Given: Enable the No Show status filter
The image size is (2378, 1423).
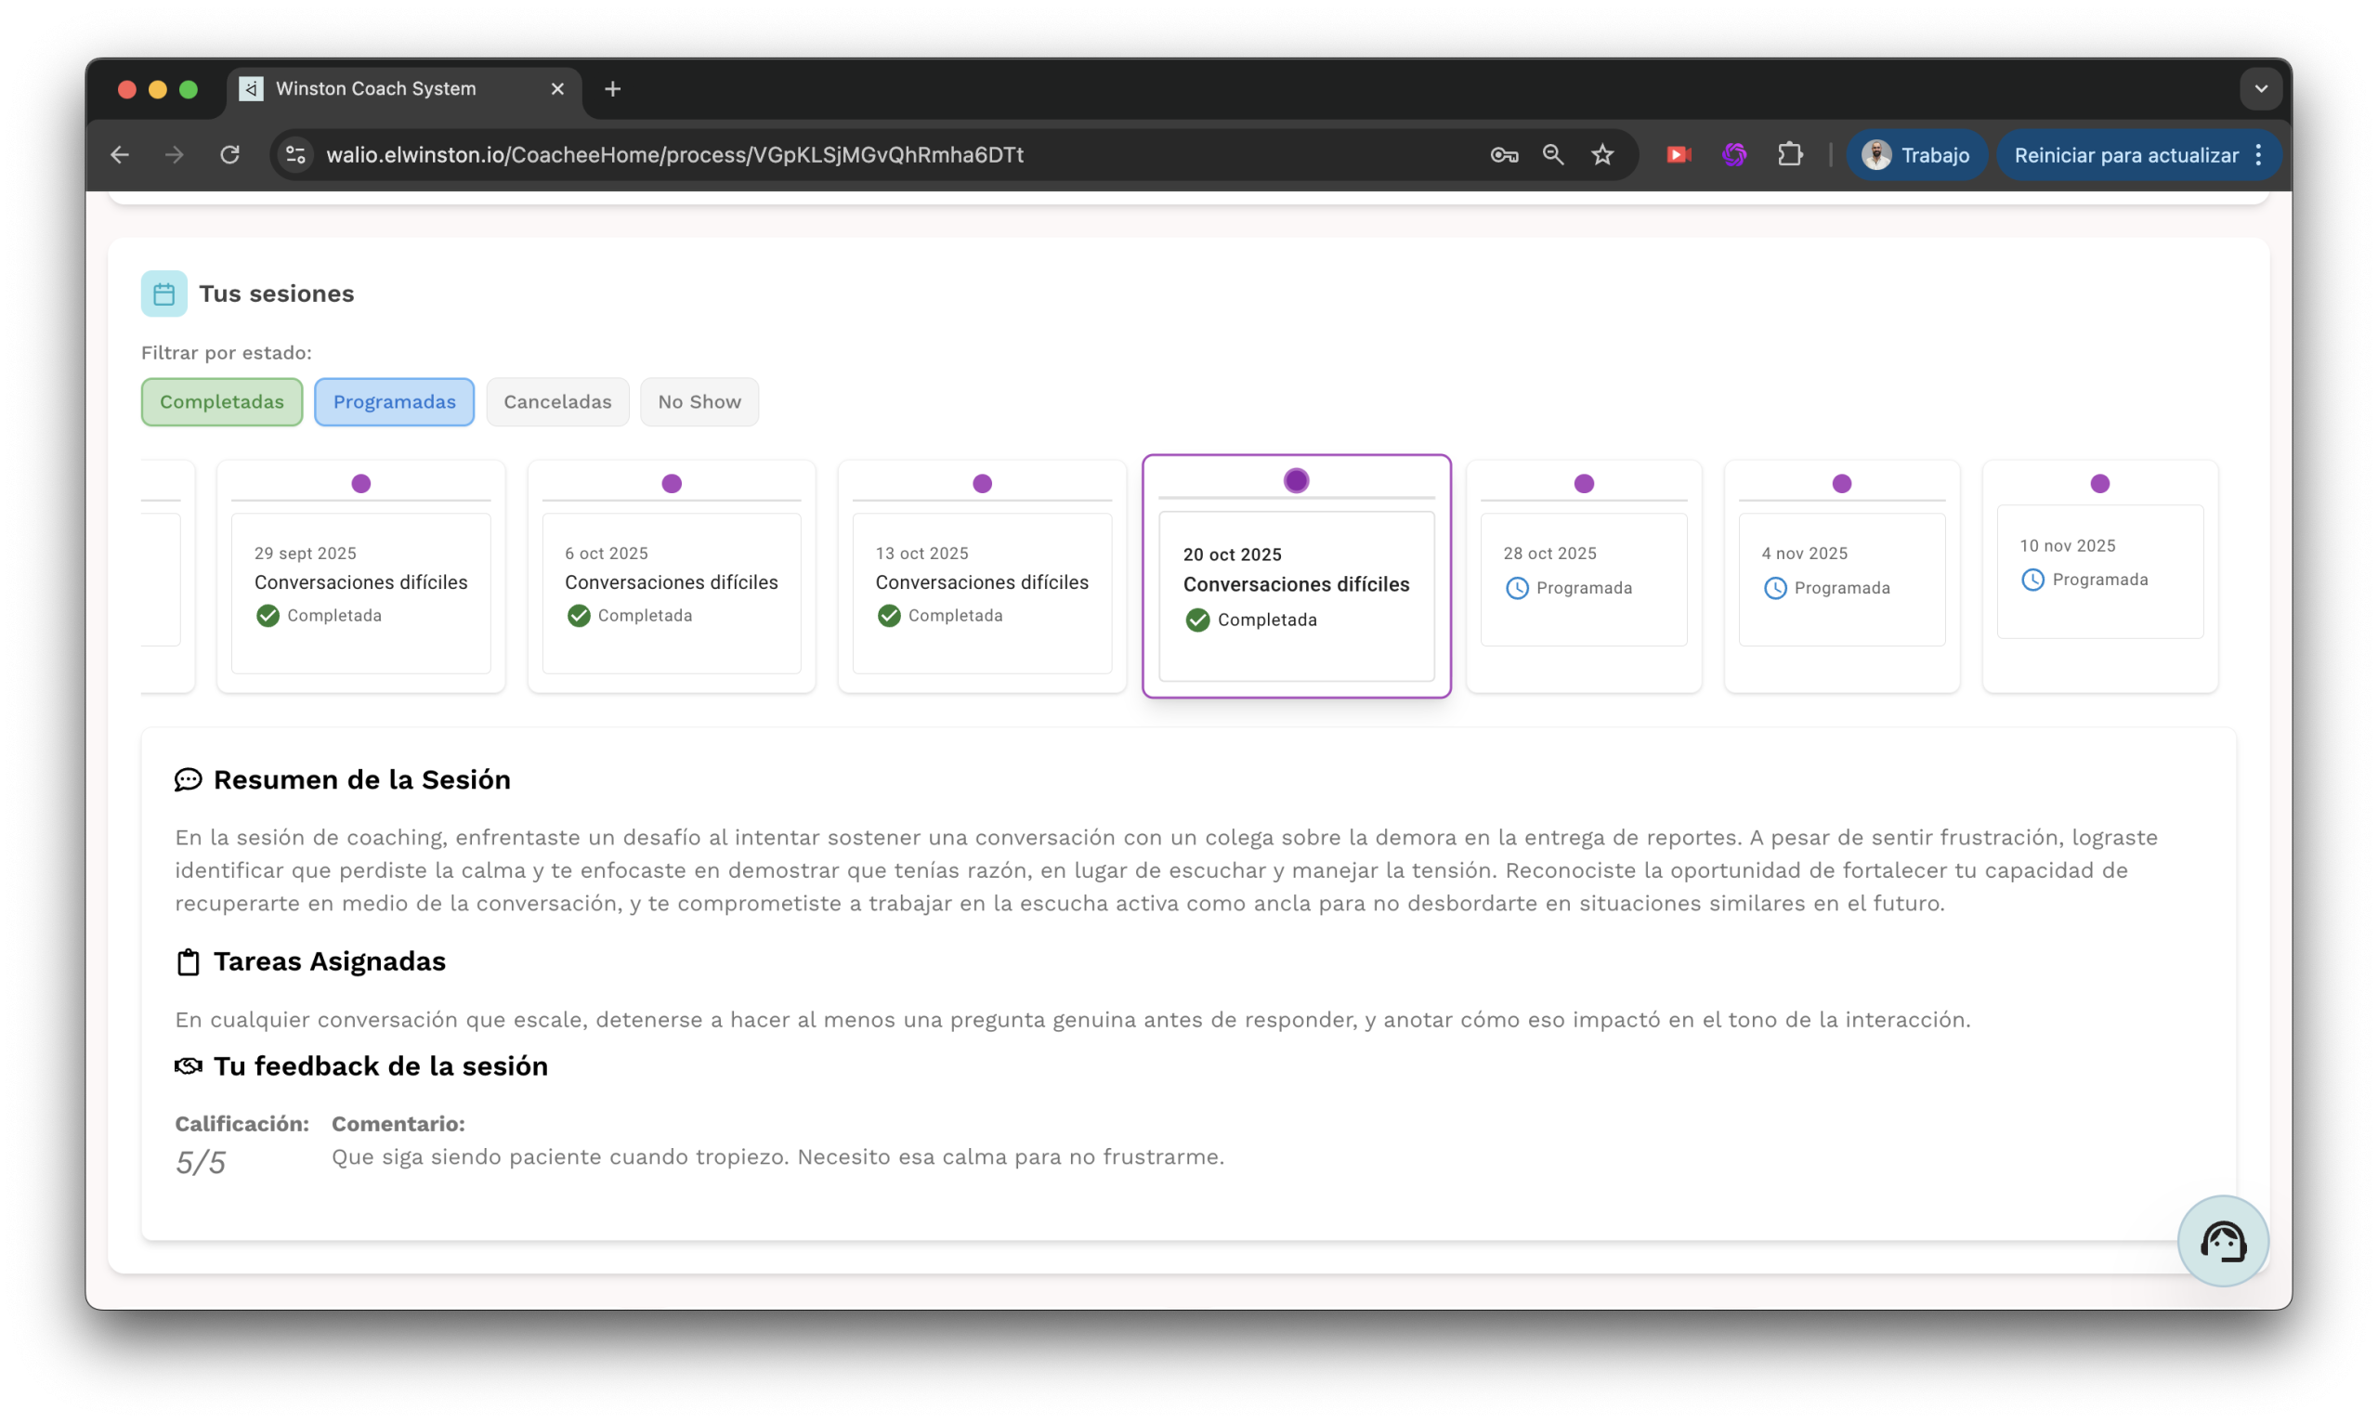Looking at the screenshot, I should (699, 402).
